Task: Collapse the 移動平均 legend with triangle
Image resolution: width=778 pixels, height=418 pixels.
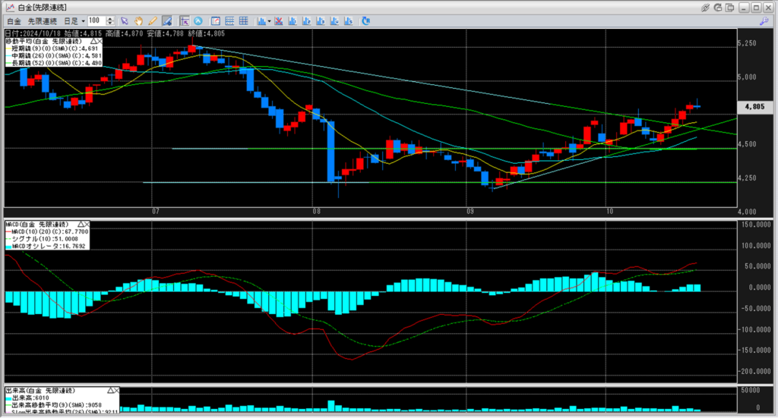Action: coord(93,42)
